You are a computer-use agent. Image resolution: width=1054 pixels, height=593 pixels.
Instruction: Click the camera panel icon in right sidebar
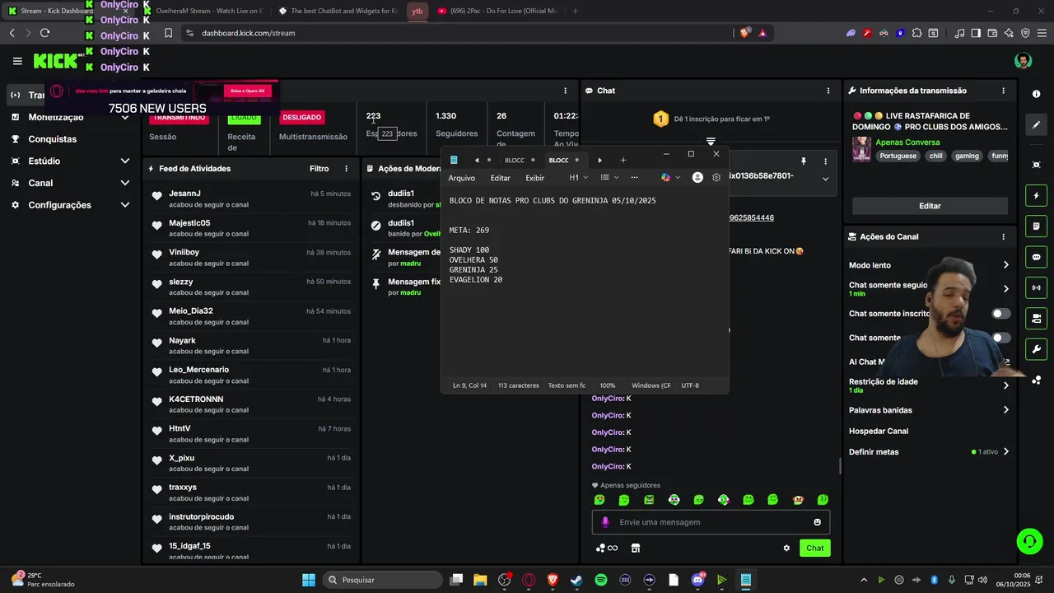[1036, 318]
